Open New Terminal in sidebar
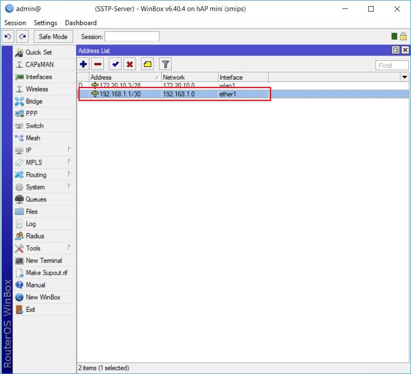 (x=45, y=260)
